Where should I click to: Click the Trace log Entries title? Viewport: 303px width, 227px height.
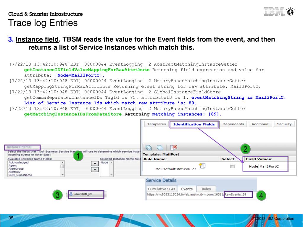click(x=43, y=23)
